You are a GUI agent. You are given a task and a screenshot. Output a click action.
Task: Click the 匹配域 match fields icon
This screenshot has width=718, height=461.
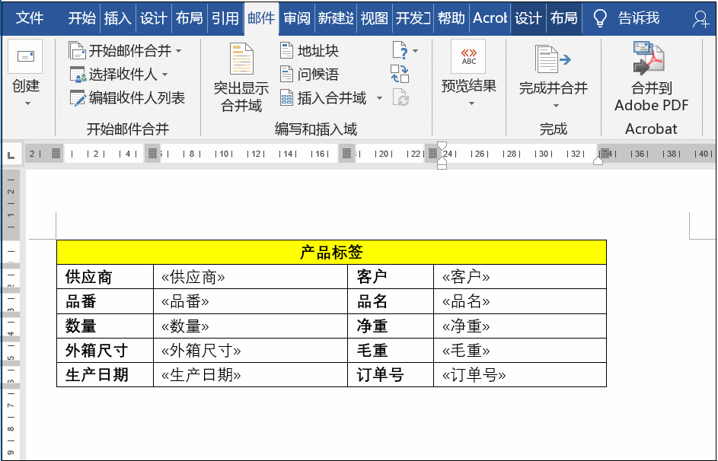click(x=400, y=74)
